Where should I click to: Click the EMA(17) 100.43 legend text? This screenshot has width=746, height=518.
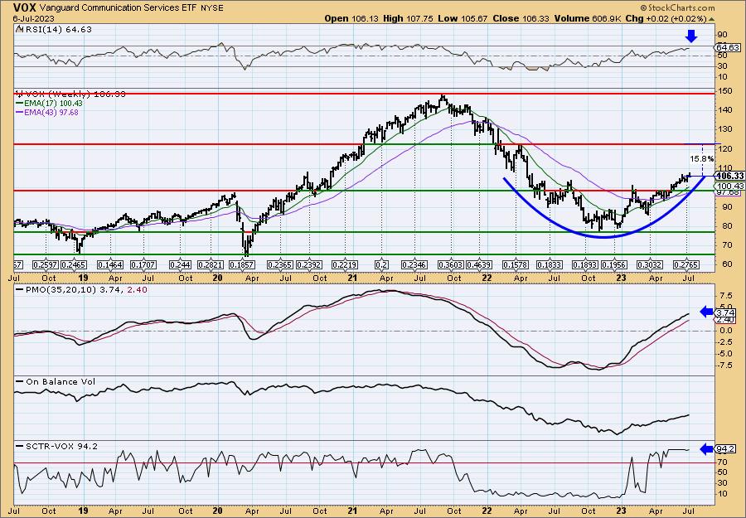pyautogui.click(x=53, y=104)
